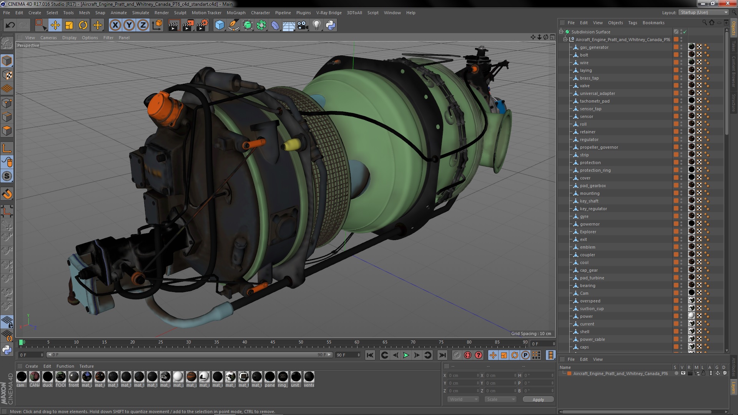
Task: Open material manager Texture menu
Action: point(86,366)
